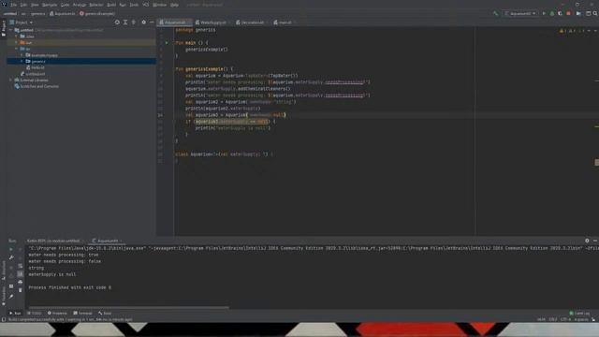Screen dimensions: 599x337
Task: Open the View menu
Action: coord(35,5)
